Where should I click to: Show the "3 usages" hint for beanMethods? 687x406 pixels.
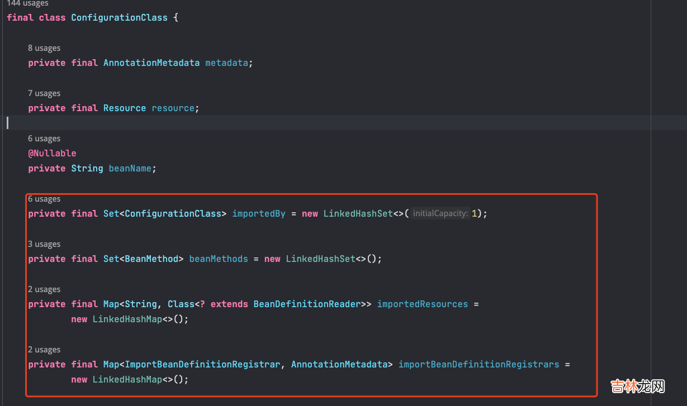tap(44, 244)
